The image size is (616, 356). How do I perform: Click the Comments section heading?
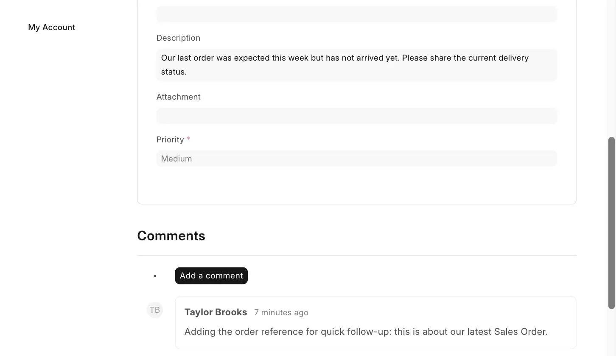(171, 236)
